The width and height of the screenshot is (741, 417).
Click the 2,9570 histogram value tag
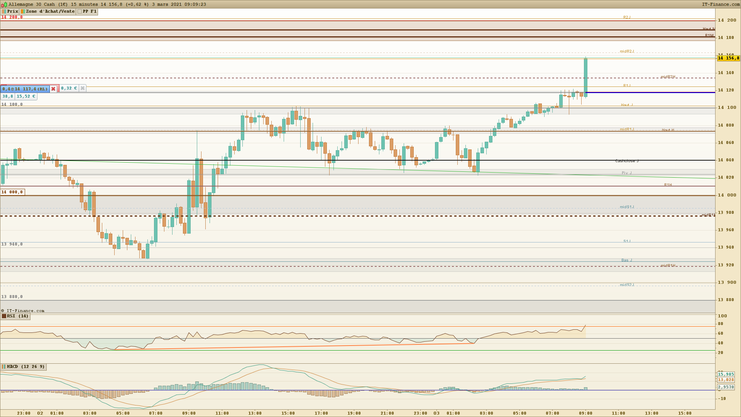(x=726, y=387)
